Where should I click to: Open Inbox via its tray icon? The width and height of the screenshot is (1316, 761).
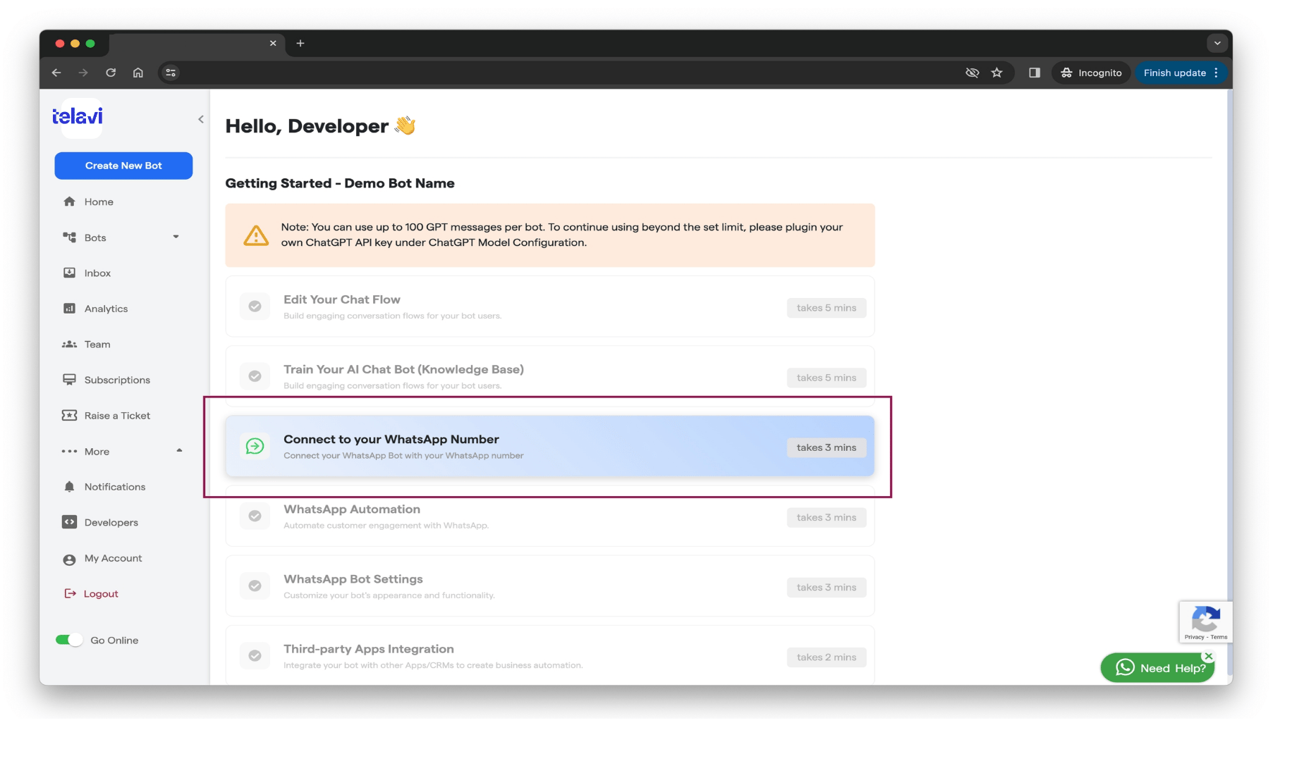click(69, 273)
